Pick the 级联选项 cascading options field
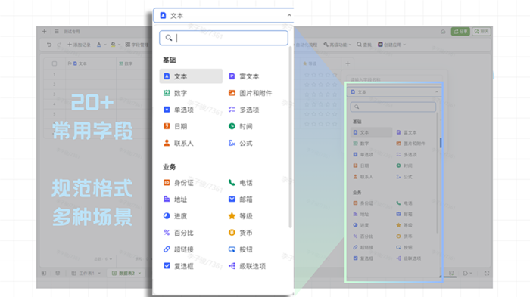530x297 pixels. point(248,266)
